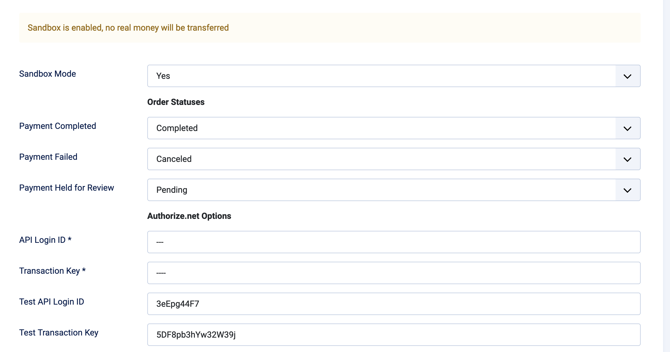Click the Payment Completed label
670x352 pixels.
tap(58, 126)
